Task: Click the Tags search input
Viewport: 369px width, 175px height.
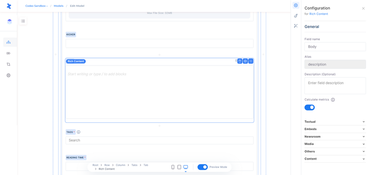Action: (160, 140)
